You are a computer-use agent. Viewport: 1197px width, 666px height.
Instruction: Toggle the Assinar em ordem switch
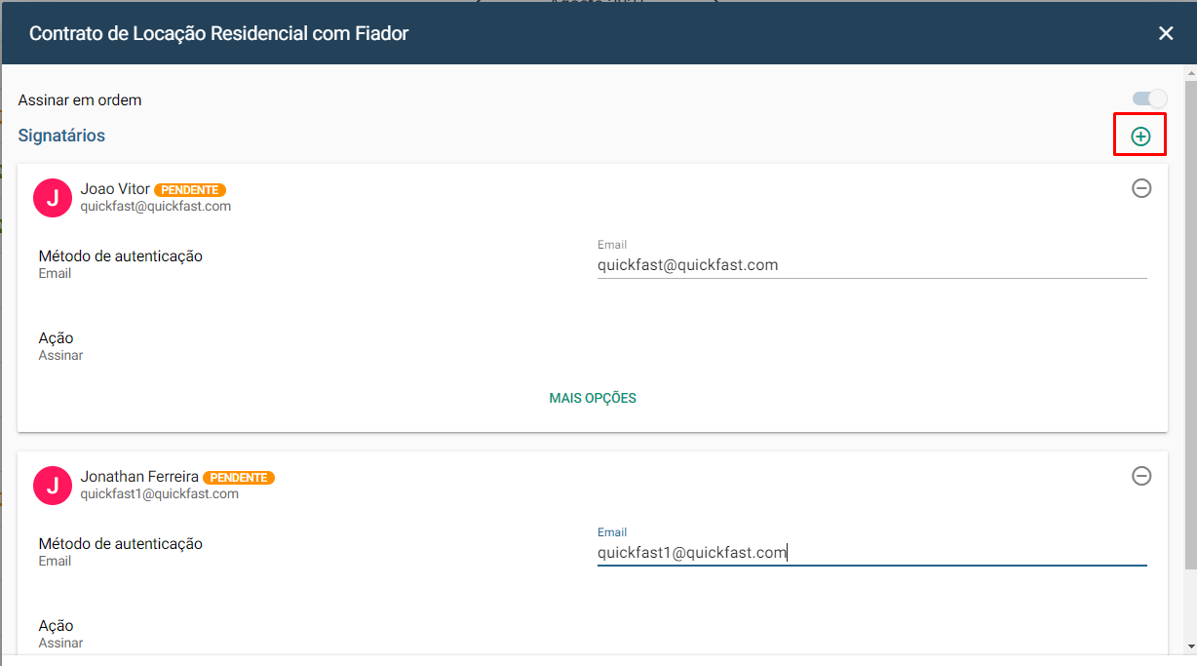pos(1149,98)
